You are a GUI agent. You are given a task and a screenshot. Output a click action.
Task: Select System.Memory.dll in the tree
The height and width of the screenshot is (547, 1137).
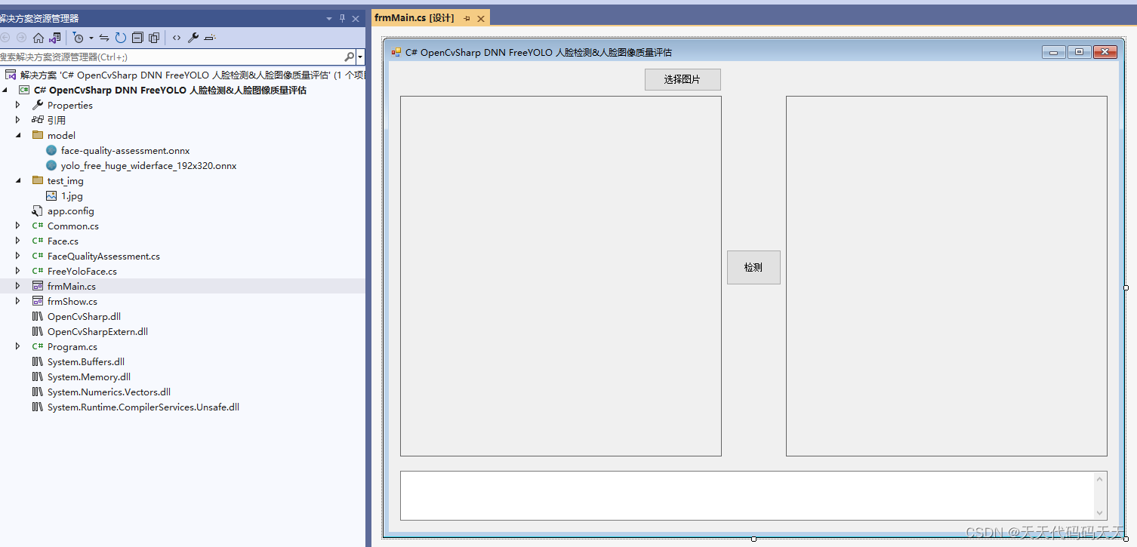click(89, 376)
